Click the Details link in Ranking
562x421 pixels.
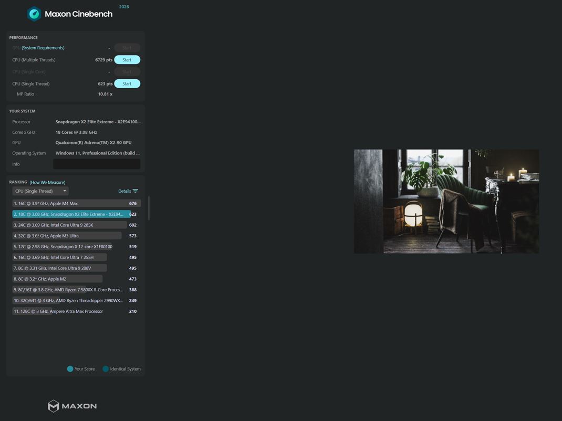[x=124, y=191]
